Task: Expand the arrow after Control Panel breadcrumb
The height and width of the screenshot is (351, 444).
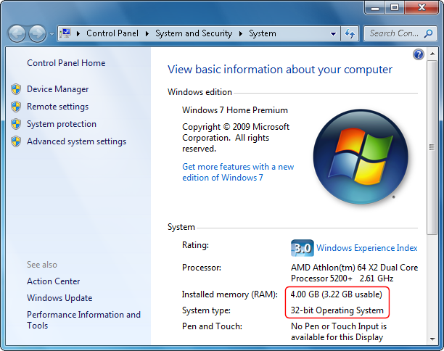Action: click(147, 33)
